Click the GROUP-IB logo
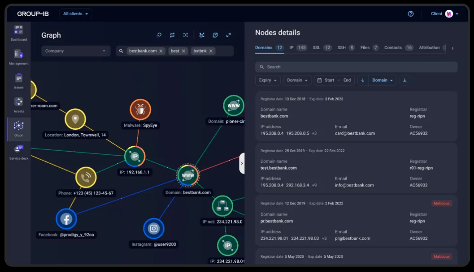474x272 pixels. click(33, 14)
